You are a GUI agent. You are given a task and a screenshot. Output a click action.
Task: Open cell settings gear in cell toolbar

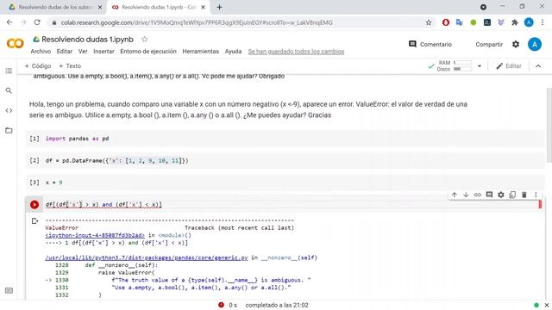(x=500, y=195)
